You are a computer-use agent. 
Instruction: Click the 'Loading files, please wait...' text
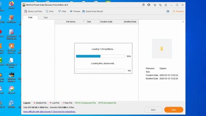tap(103, 63)
